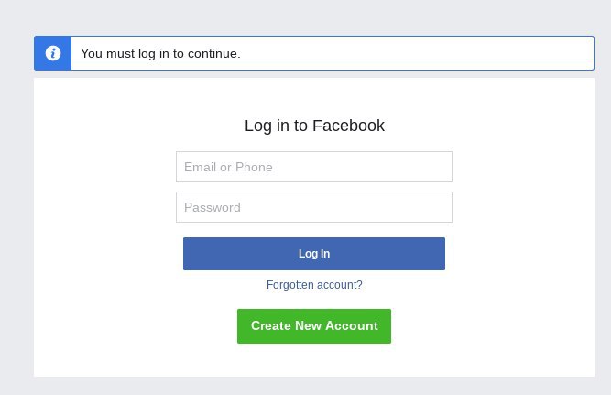Select the white "i" information symbol
Viewport: 611px width, 395px height.
click(x=53, y=53)
